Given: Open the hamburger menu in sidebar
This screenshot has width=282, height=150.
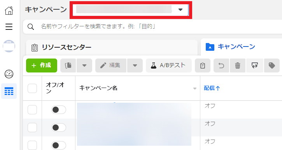Looking at the screenshot, I should pyautogui.click(x=9, y=27).
